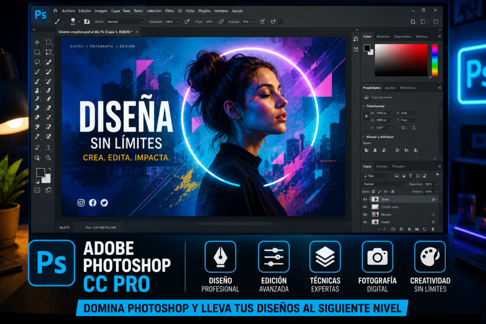Image resolution: width=486 pixels, height=324 pixels.
Task: Click the trash icon in Capas panel
Action: coord(433,229)
